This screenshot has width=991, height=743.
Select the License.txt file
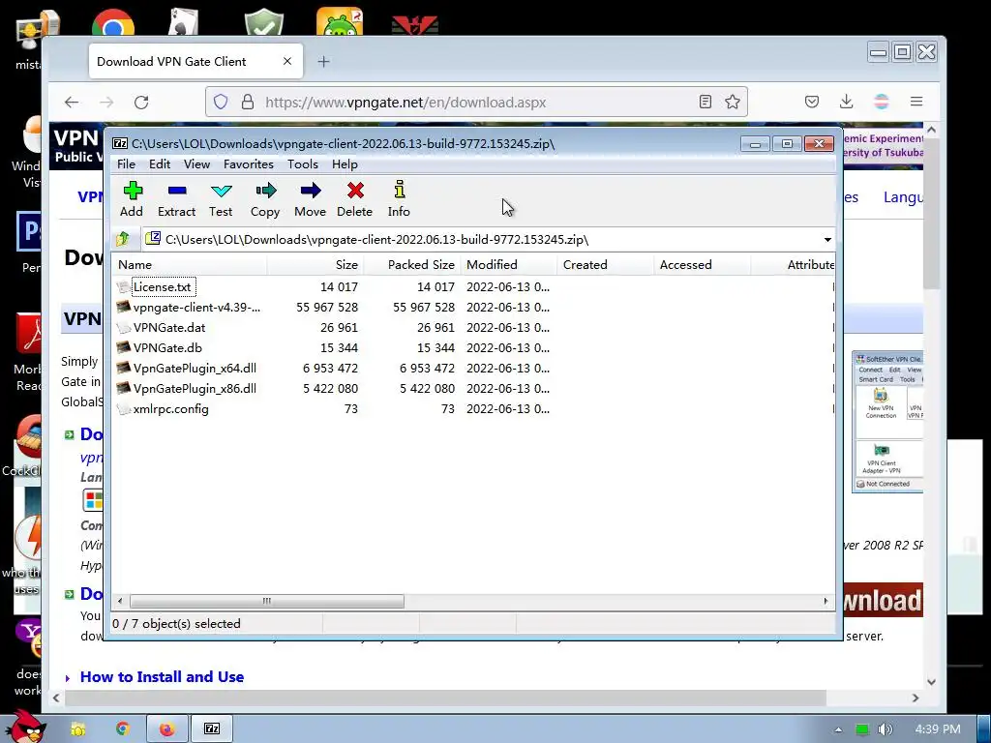click(162, 286)
